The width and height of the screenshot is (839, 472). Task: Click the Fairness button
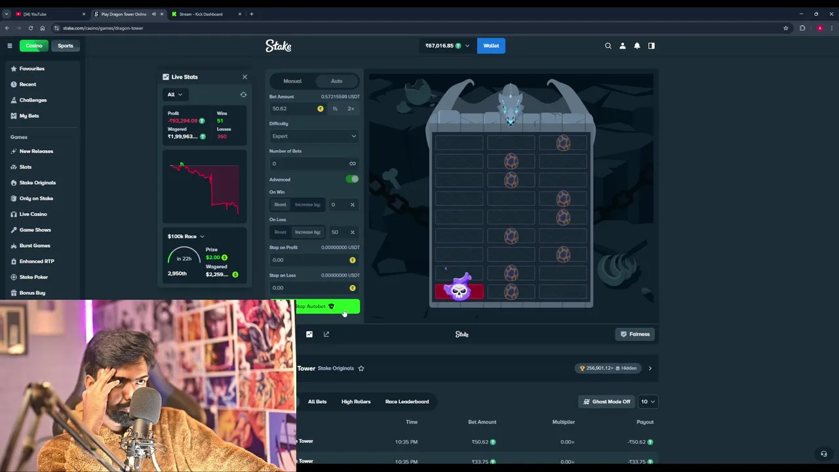pos(635,334)
